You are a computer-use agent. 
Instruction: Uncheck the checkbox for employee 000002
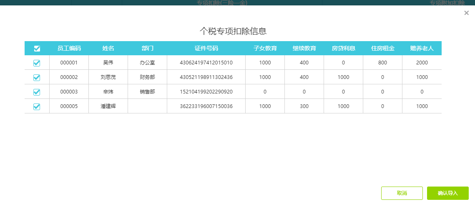click(x=37, y=77)
